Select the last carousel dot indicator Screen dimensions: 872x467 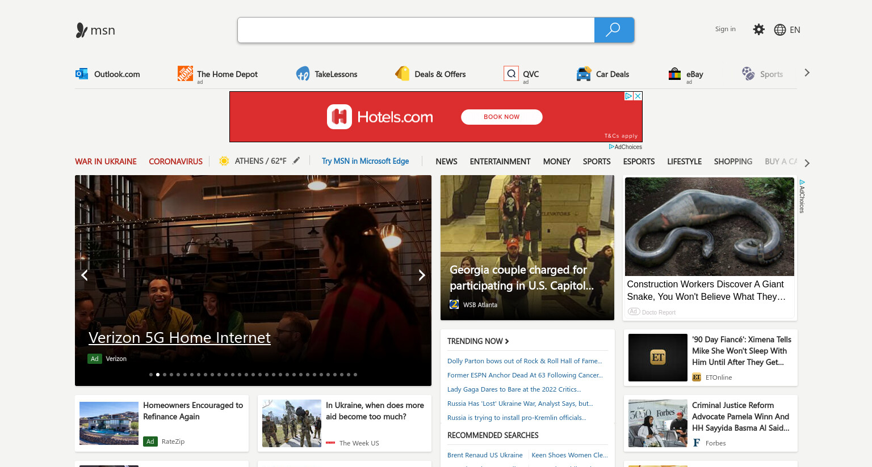355,375
